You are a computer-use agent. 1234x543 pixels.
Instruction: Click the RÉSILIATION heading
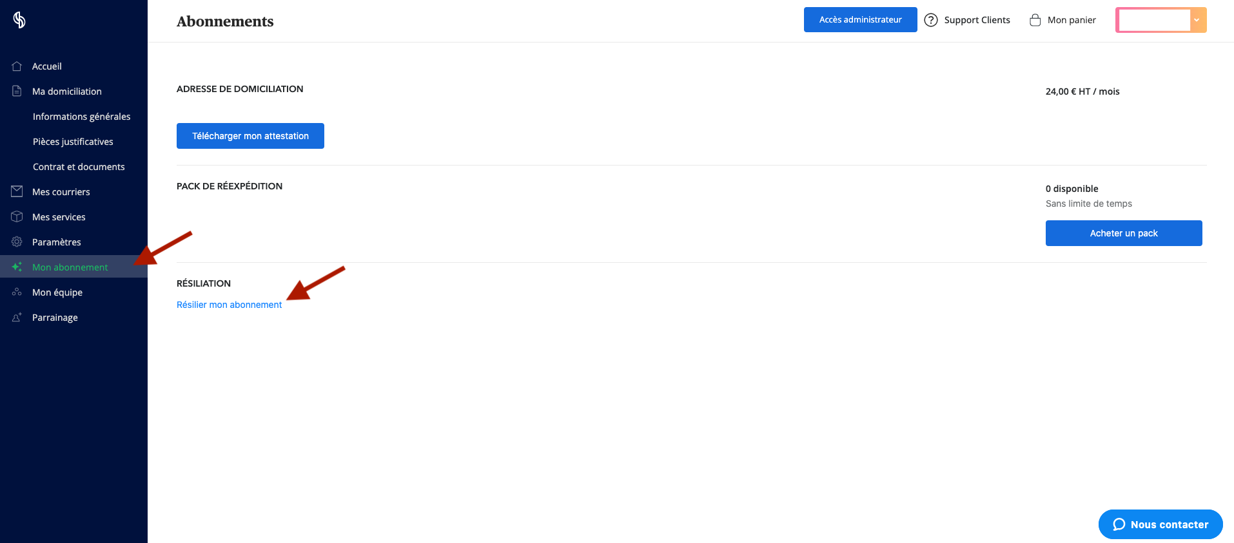coord(204,283)
